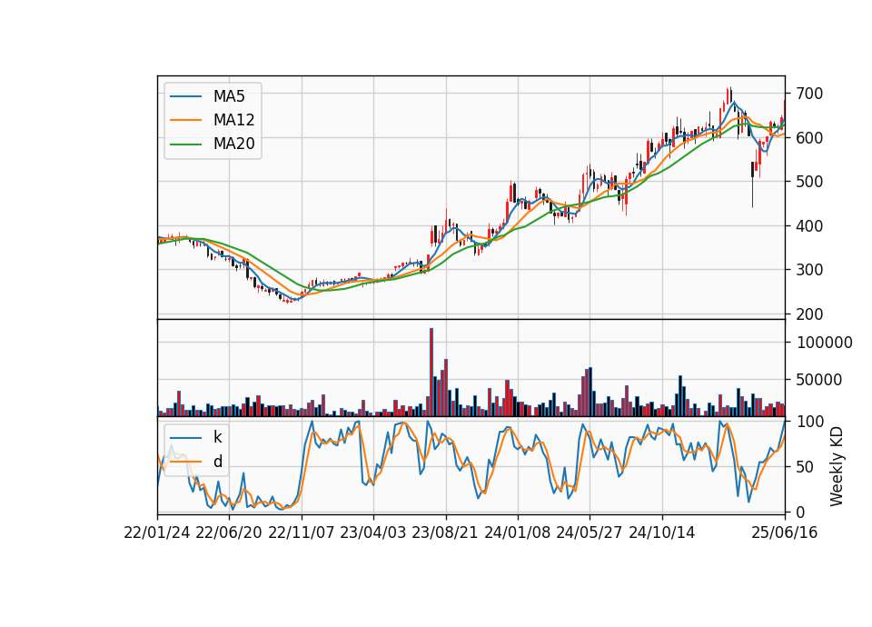The image size is (872, 627).
Task: Click the Weekly KD axis title
Action: (837, 467)
